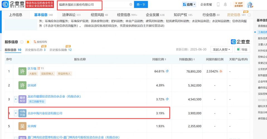Screen dimensions: 267x139
Task: Click the 78,893,200 shares value
Action: 194,71
